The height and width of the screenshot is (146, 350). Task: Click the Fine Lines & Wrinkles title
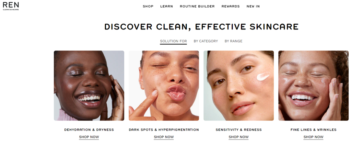pos(313,130)
